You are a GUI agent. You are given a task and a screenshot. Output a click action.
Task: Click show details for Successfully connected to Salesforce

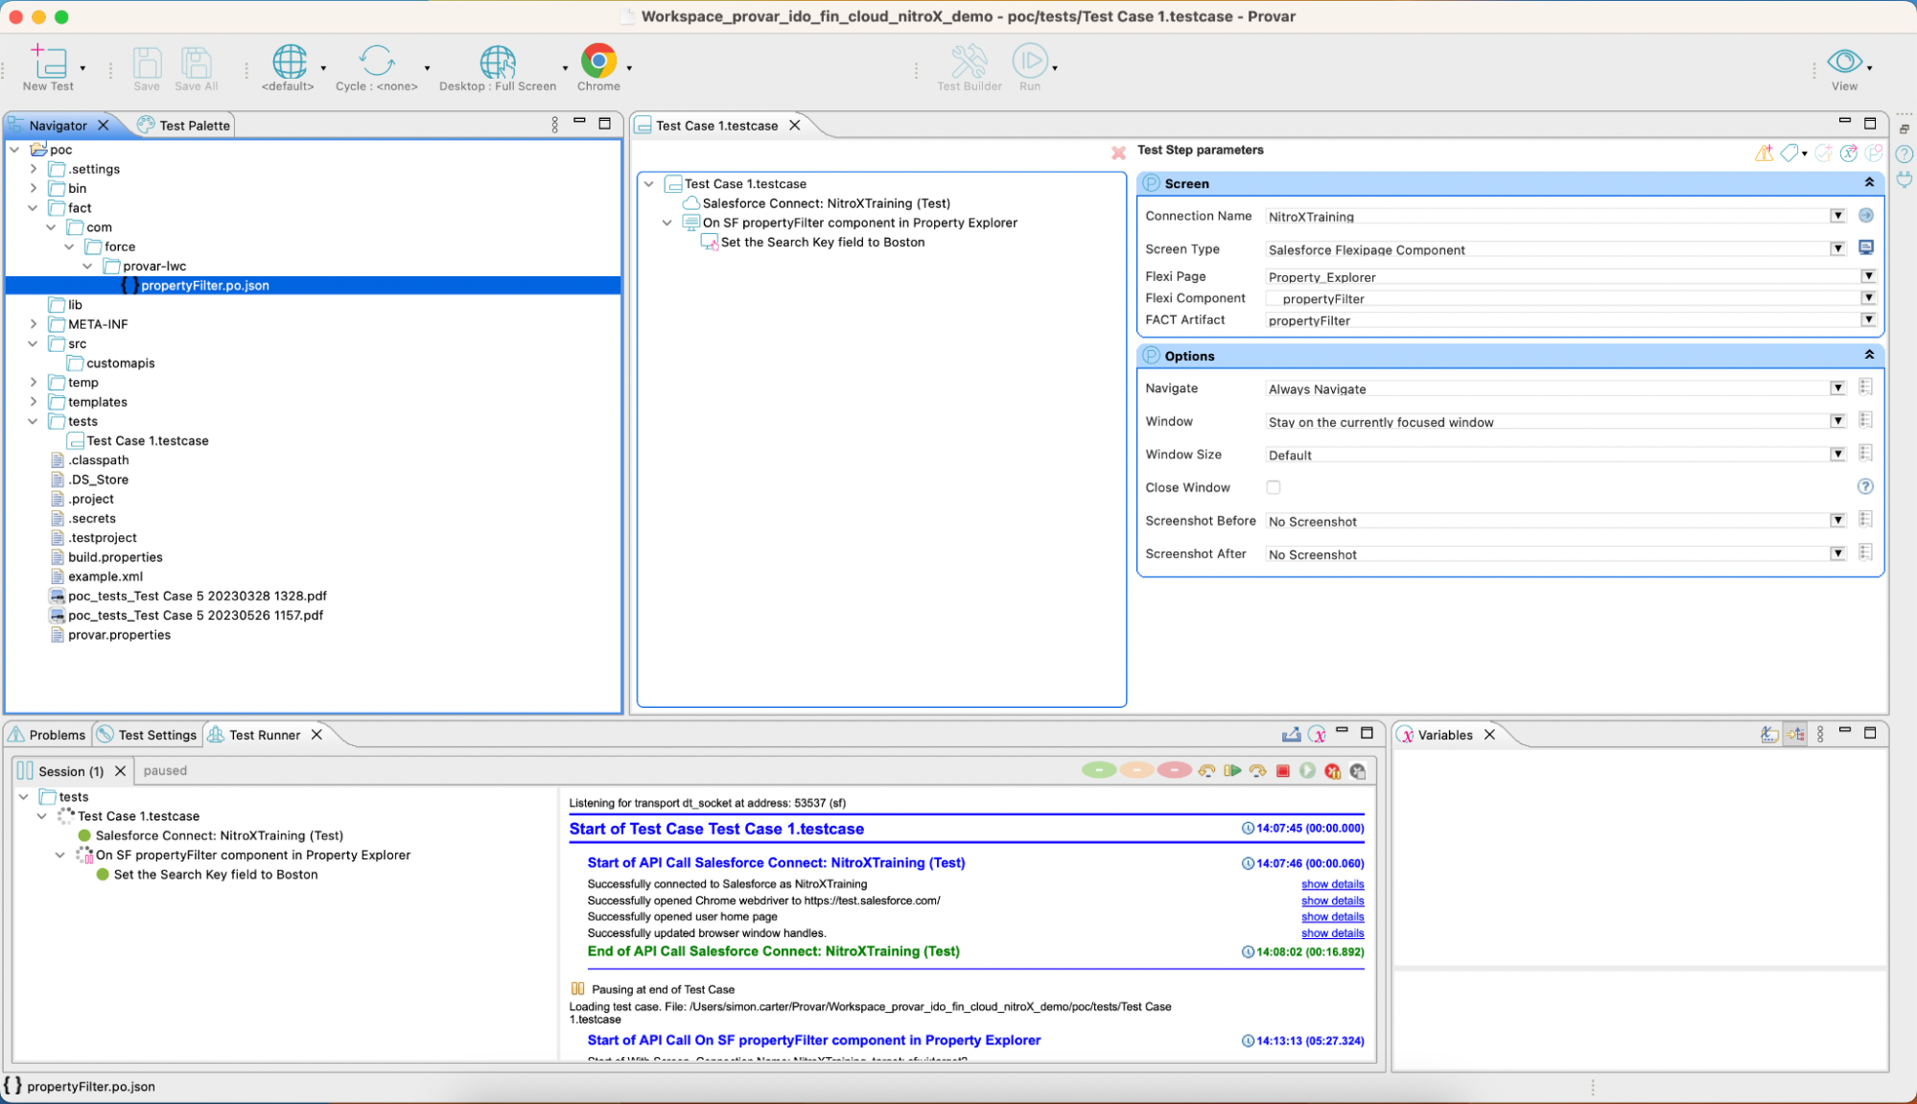1332,884
